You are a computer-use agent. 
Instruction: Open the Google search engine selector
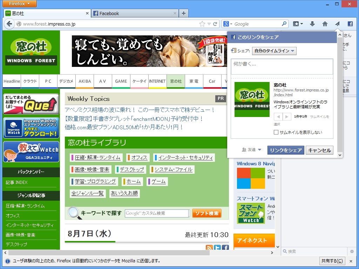[x=228, y=24]
